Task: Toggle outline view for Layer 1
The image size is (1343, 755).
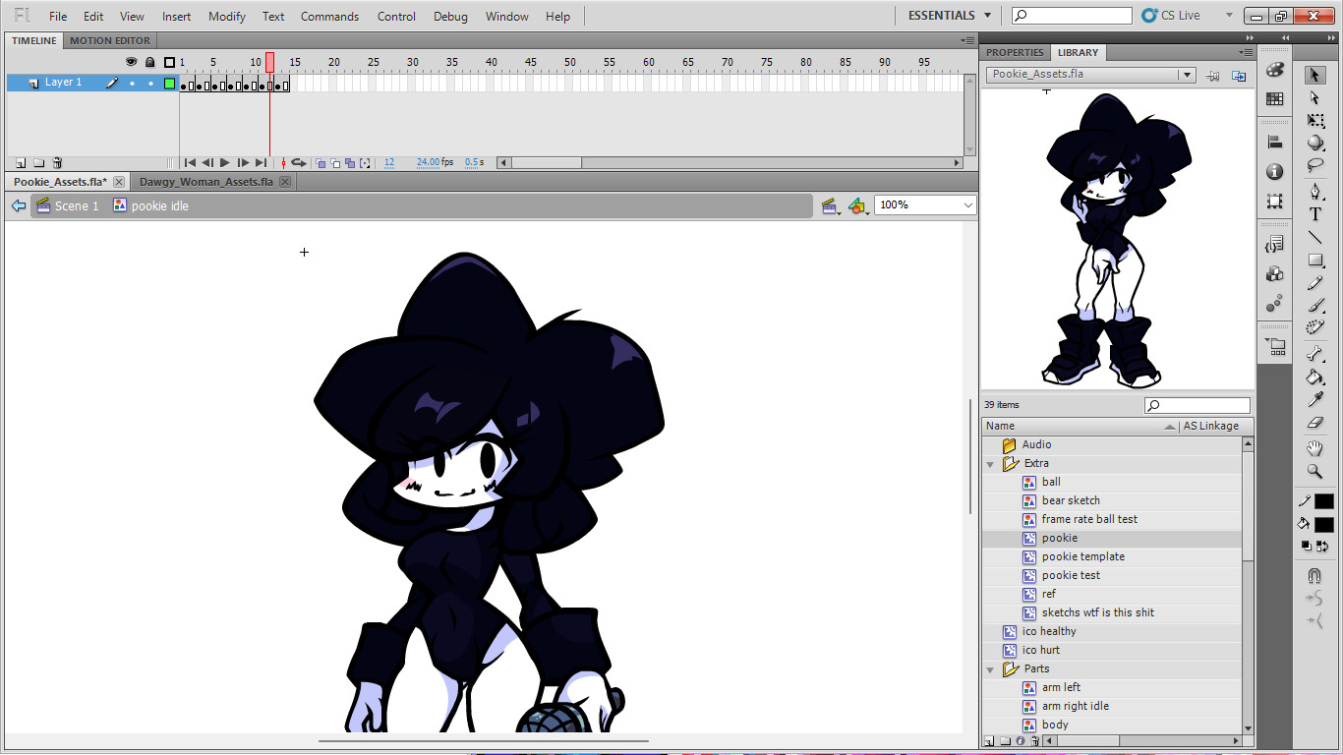Action: [x=169, y=84]
